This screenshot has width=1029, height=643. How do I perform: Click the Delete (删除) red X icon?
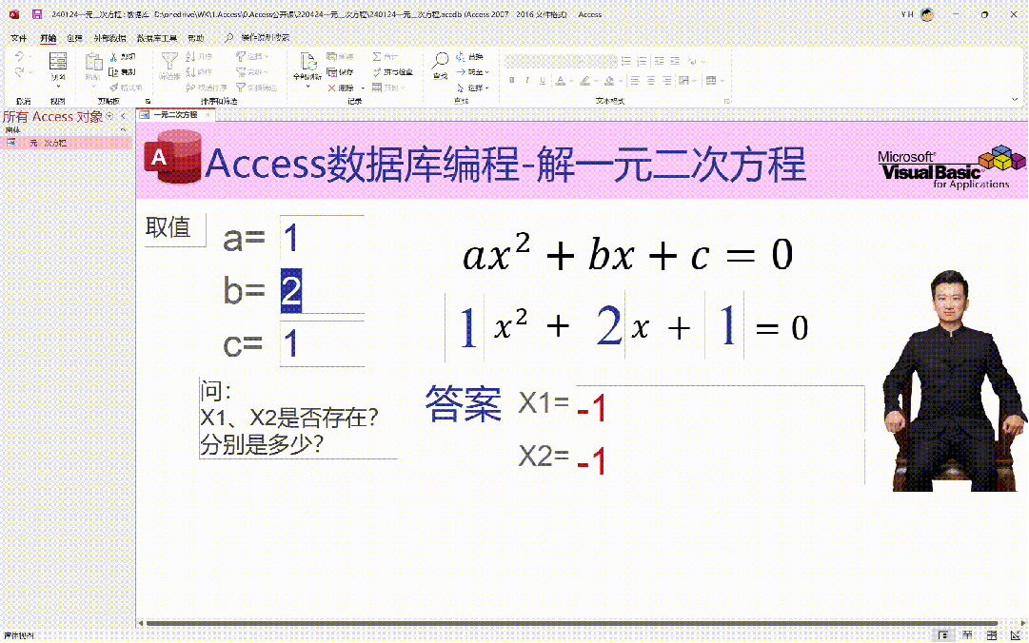click(332, 88)
